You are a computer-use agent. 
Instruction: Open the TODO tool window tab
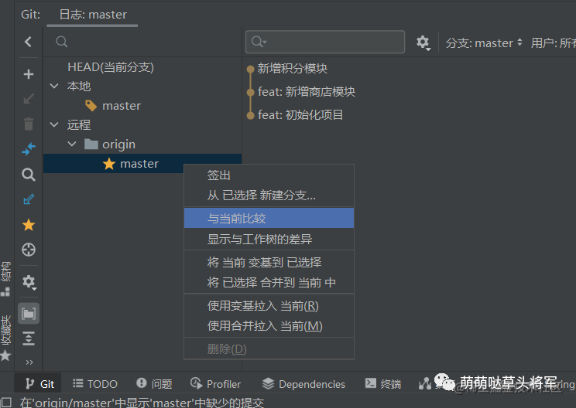94,384
